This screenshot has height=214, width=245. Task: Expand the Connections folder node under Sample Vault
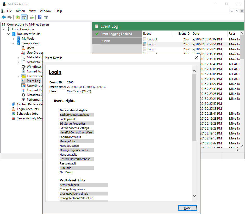click(x=18, y=76)
